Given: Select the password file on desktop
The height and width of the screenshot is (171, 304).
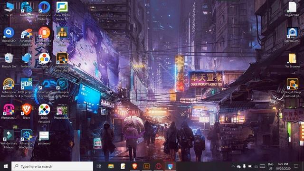Looking at the screenshot, I should coord(44,138).
